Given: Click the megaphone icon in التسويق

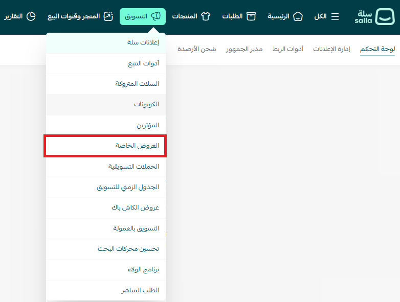Looking at the screenshot, I should pyautogui.click(x=156, y=16).
